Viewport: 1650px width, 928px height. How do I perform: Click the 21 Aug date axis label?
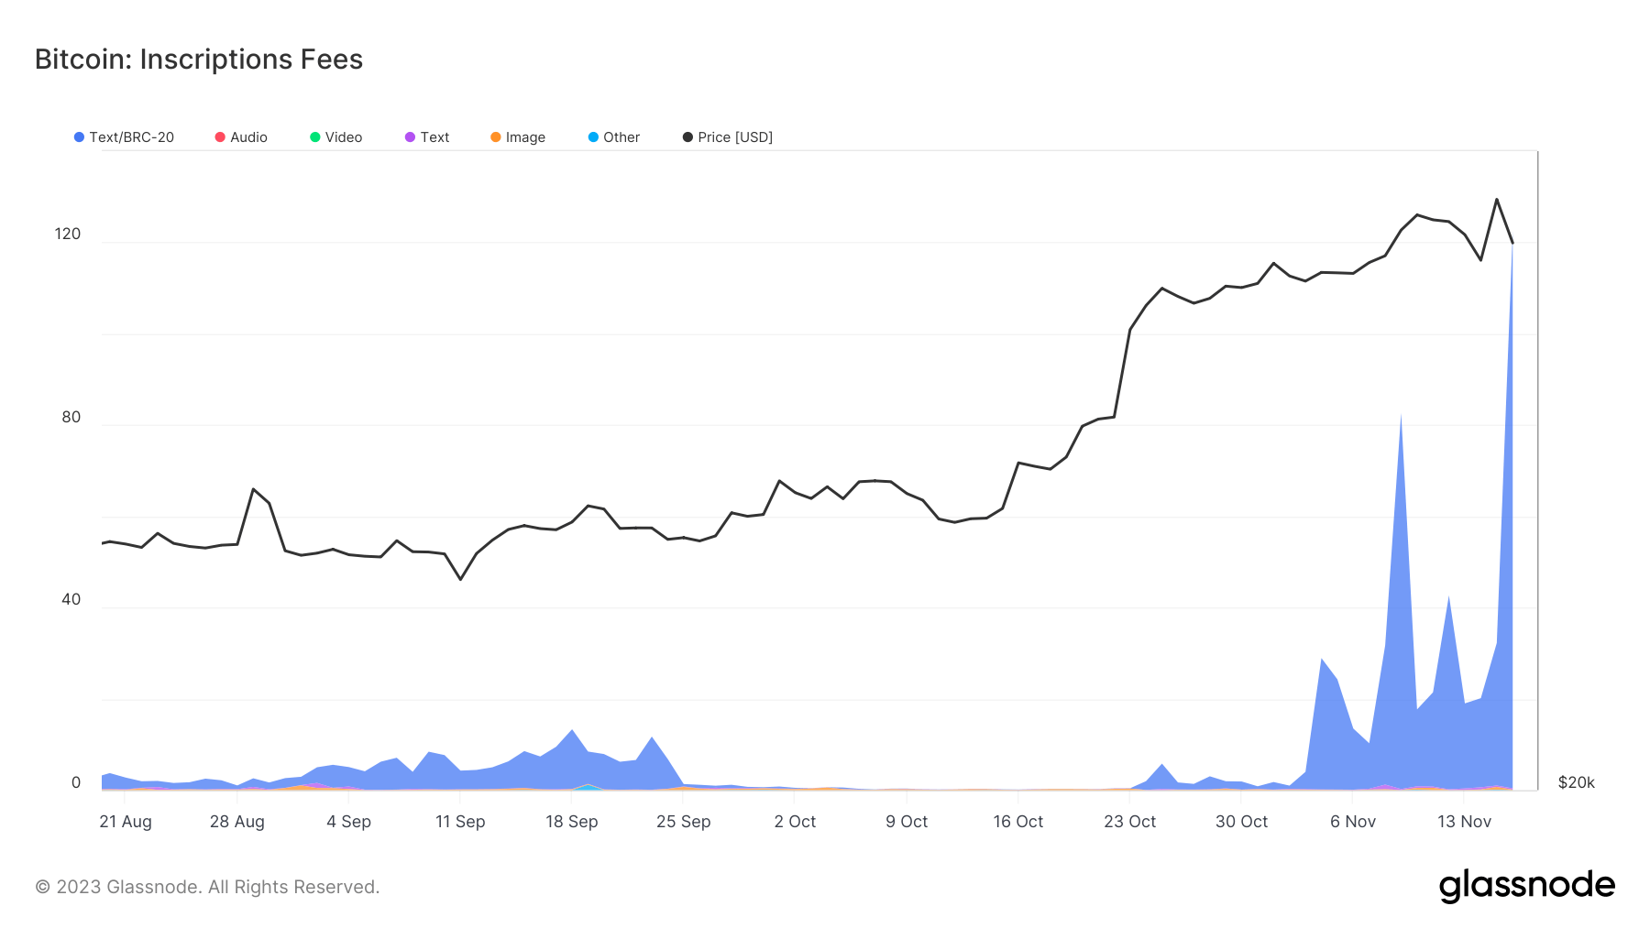coord(126,822)
